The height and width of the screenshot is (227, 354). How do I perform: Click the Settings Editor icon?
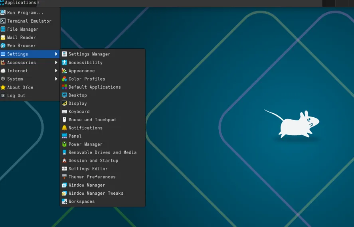click(x=64, y=169)
